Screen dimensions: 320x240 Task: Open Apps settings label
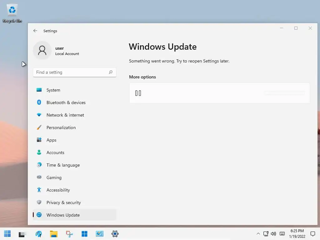click(x=52, y=140)
